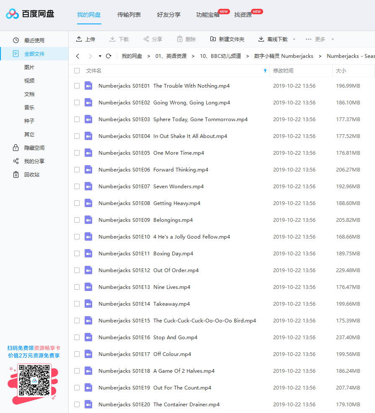
Task: Click the trash icon next to 删除
Action: [x=179, y=39]
